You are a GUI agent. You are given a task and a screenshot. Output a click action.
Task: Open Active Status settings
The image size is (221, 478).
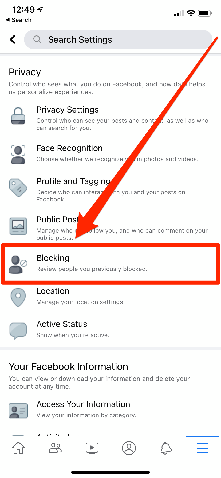(x=111, y=329)
